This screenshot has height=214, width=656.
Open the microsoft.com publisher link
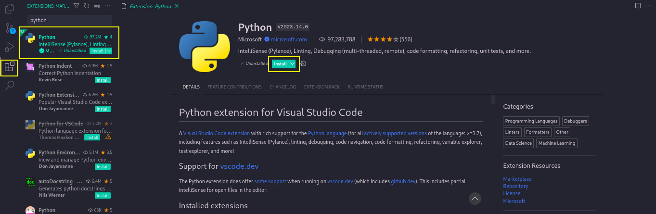(x=288, y=39)
